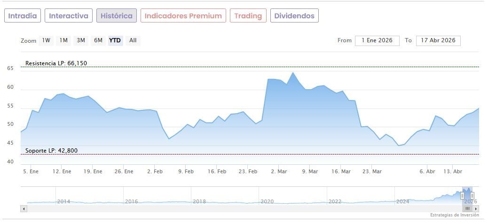Click the From date field
This screenshot has width=488, height=223.
377,40
